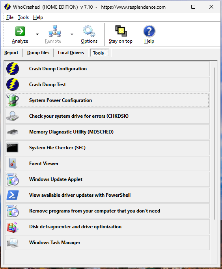The height and width of the screenshot is (269, 222).
Task: Open the Options gears icon
Action: coord(89,31)
